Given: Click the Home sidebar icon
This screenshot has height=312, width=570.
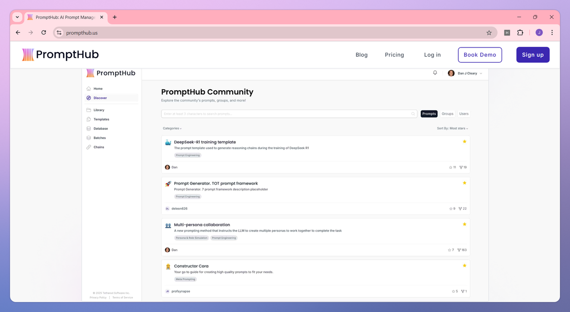Looking at the screenshot, I should pos(89,89).
